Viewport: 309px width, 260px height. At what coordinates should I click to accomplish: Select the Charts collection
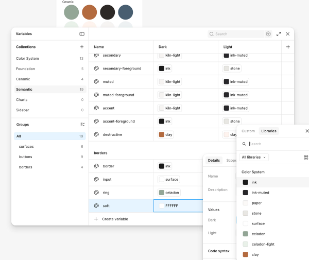click(50, 100)
